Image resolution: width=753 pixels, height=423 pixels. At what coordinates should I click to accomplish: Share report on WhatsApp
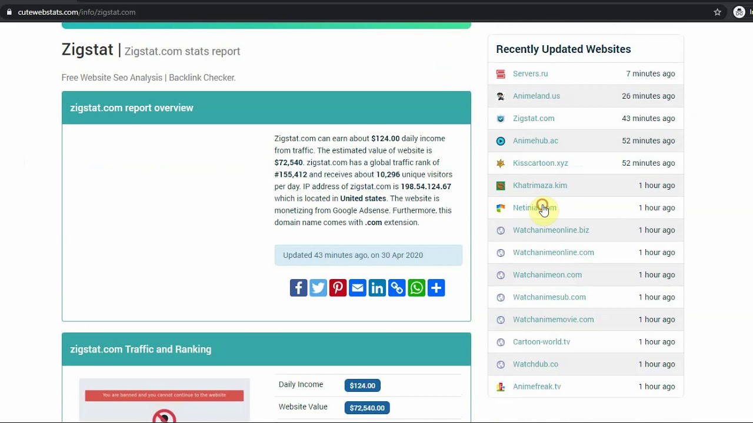click(417, 288)
